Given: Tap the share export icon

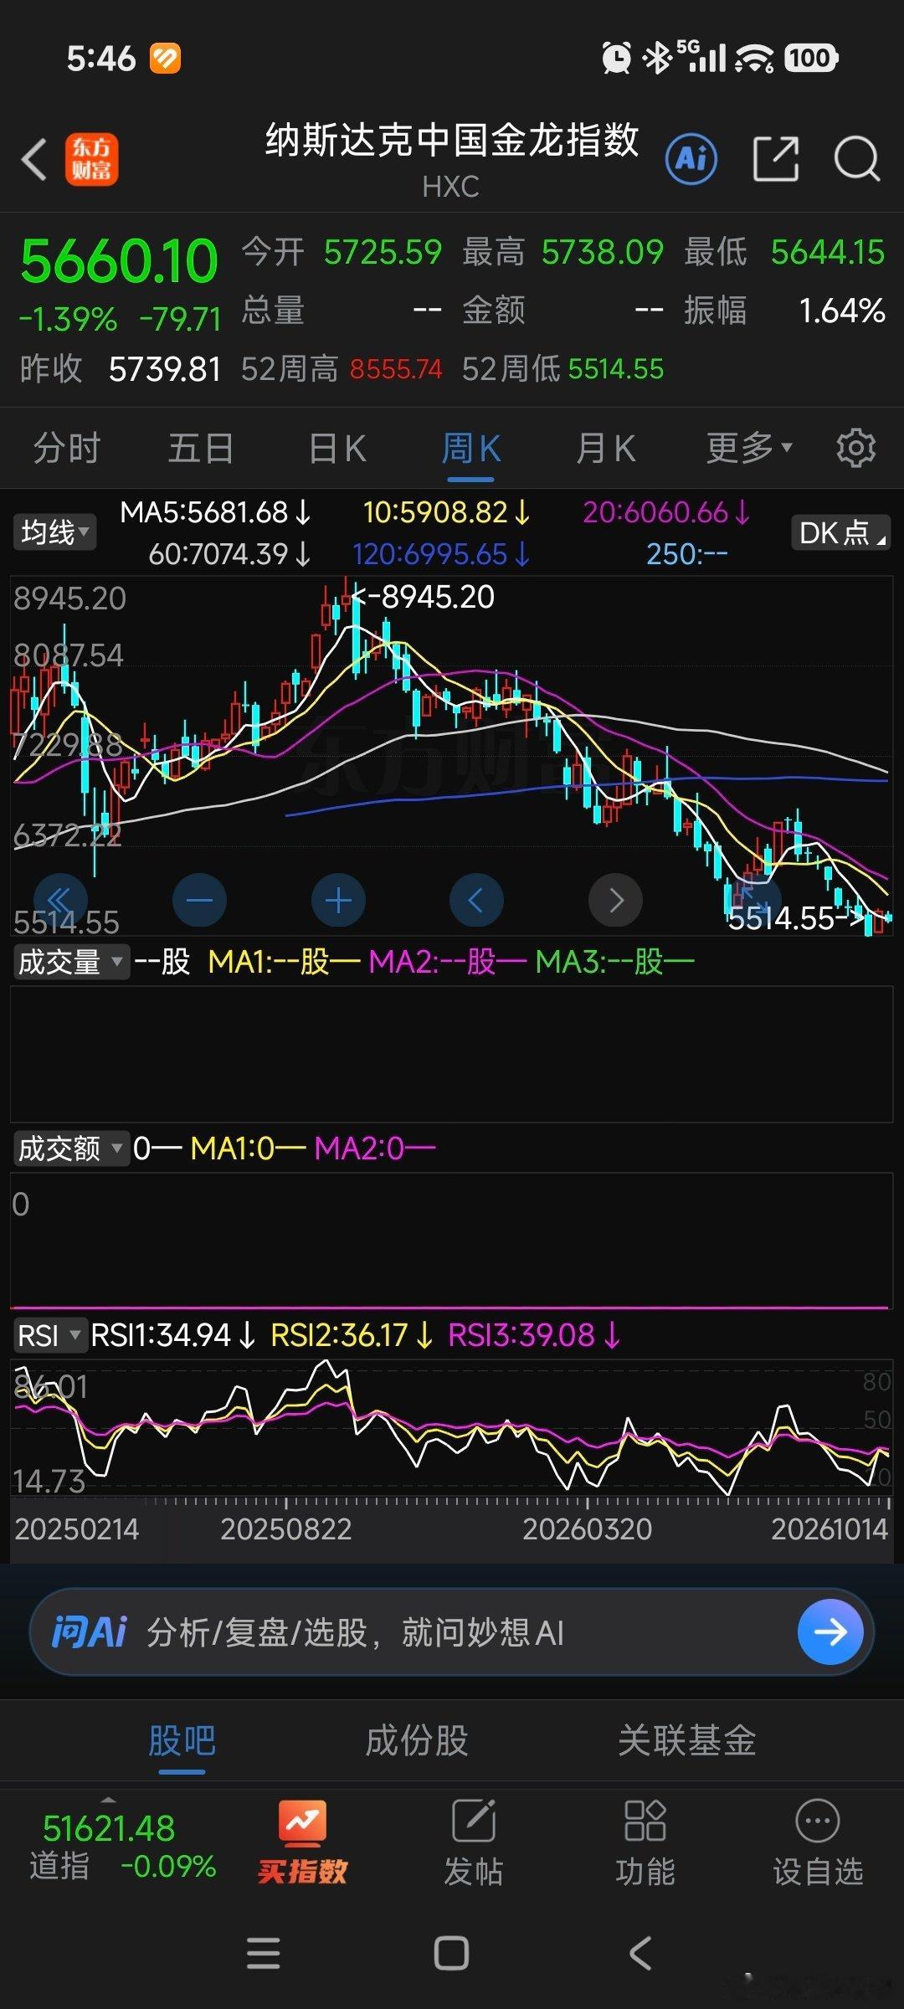Looking at the screenshot, I should [x=776, y=158].
